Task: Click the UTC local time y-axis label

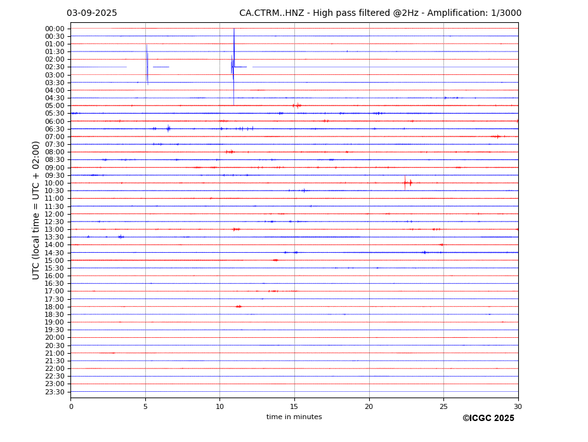Action: [36, 210]
